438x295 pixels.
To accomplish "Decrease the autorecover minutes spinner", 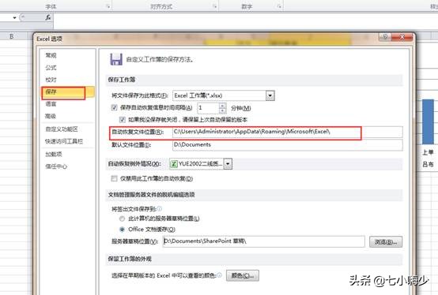I will tap(222, 110).
